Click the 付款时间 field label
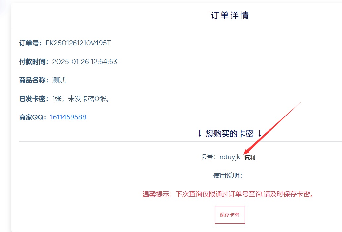 point(33,62)
